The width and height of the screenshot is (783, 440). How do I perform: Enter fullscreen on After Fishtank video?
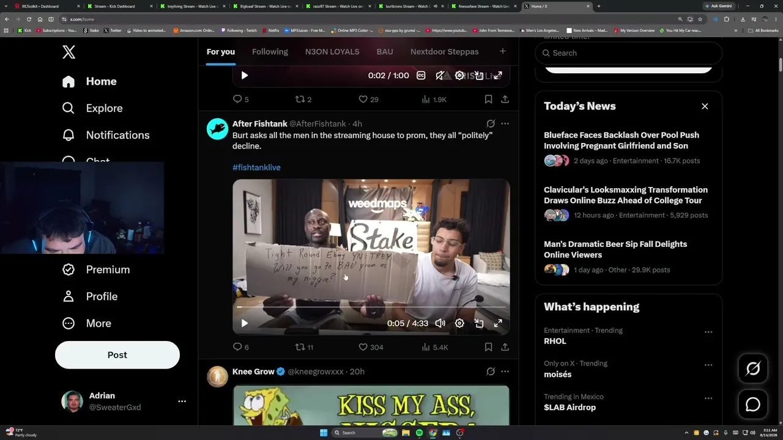[x=498, y=323]
